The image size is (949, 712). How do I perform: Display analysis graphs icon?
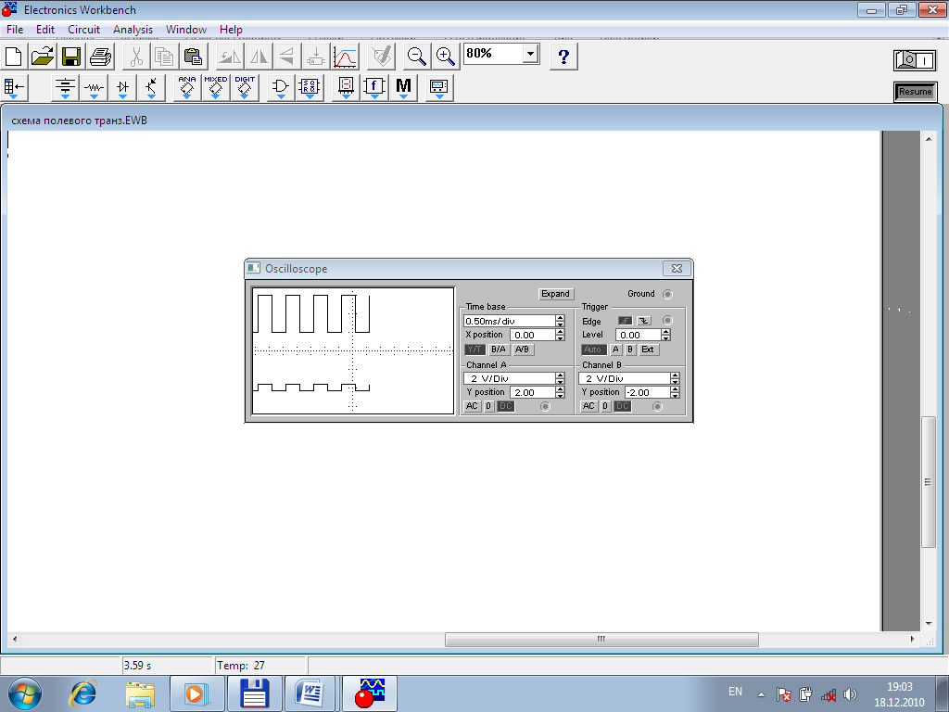[345, 57]
